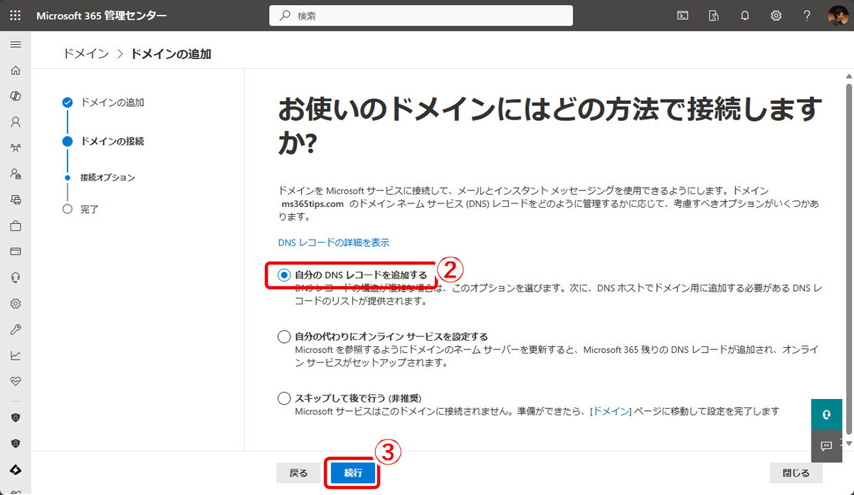Open the first shield admin center icon

pyautogui.click(x=16, y=417)
